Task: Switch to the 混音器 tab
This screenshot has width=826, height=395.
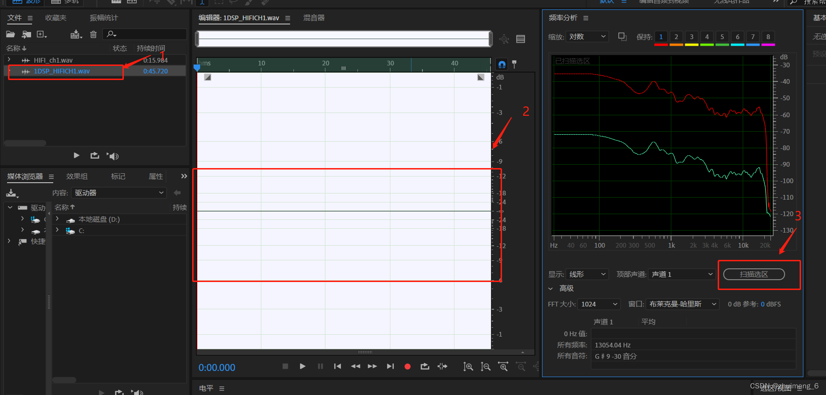Action: pyautogui.click(x=314, y=18)
